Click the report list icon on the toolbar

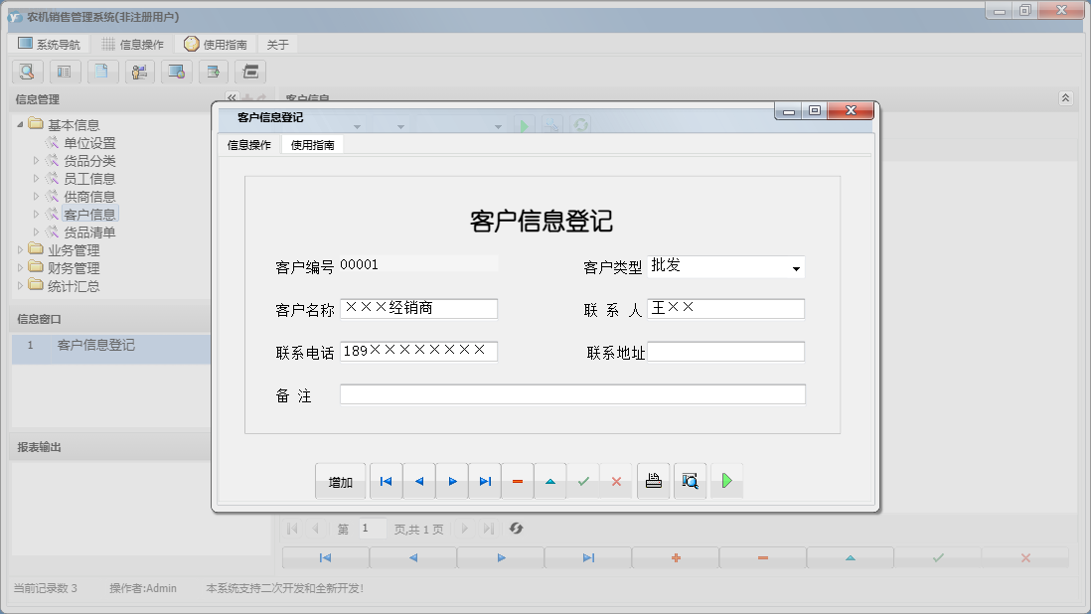click(65, 72)
